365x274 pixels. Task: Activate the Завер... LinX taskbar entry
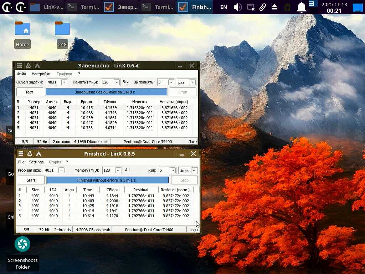pos(120,7)
